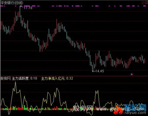148x116 pixels.
Task: Click the 14.45 low price label
Action: 100,71
